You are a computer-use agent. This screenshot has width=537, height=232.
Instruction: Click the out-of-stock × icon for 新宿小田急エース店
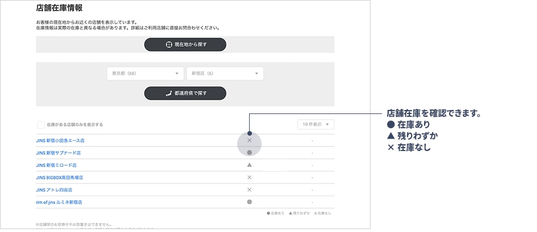coord(249,140)
